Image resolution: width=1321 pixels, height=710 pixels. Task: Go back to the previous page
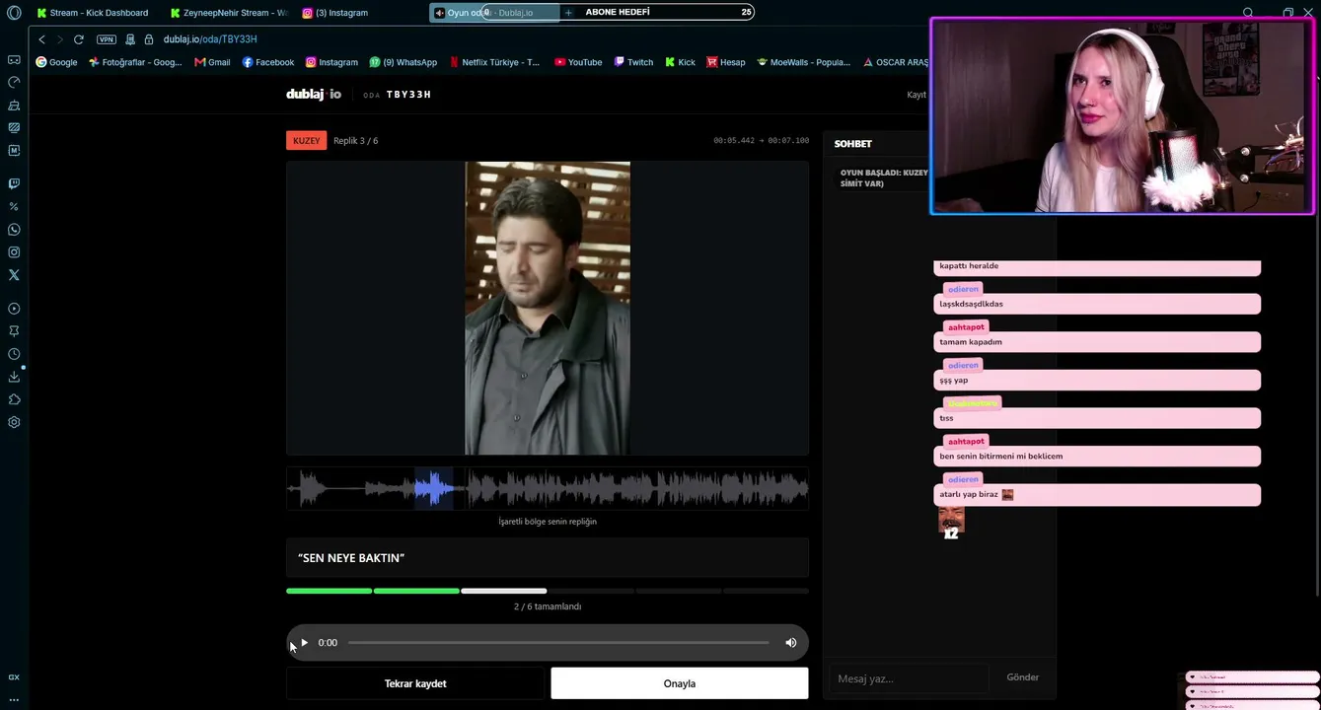[x=41, y=39]
